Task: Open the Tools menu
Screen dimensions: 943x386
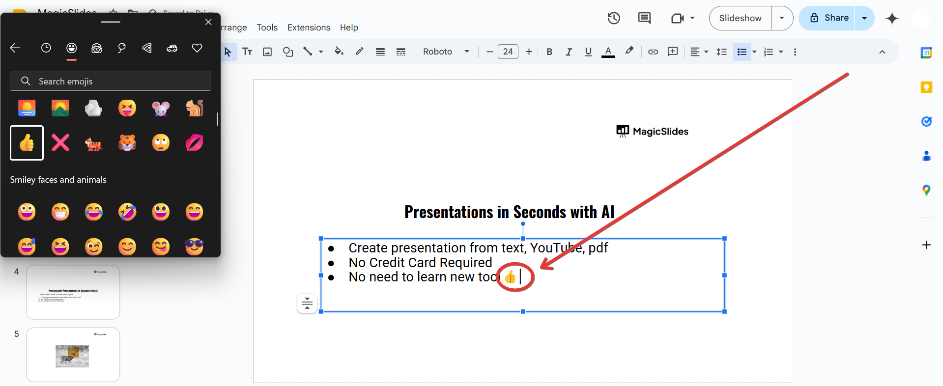Action: click(x=267, y=28)
